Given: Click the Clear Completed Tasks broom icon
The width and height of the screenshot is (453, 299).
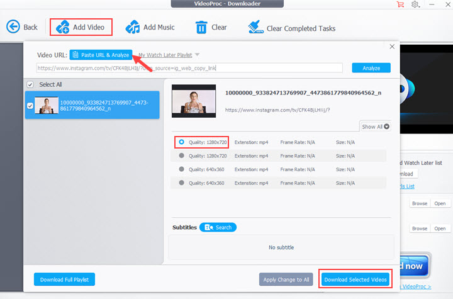Looking at the screenshot, I should (255, 27).
